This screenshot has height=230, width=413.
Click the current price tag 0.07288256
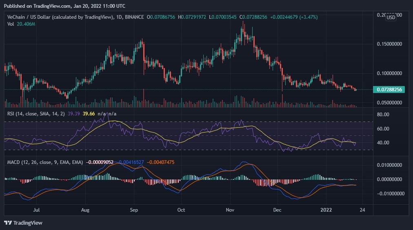click(389, 89)
